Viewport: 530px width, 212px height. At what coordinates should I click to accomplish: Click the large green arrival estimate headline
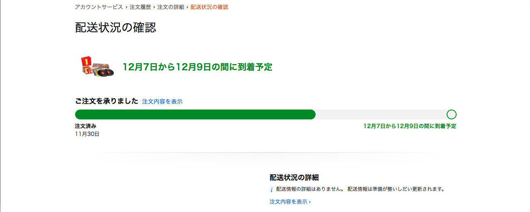point(197,67)
